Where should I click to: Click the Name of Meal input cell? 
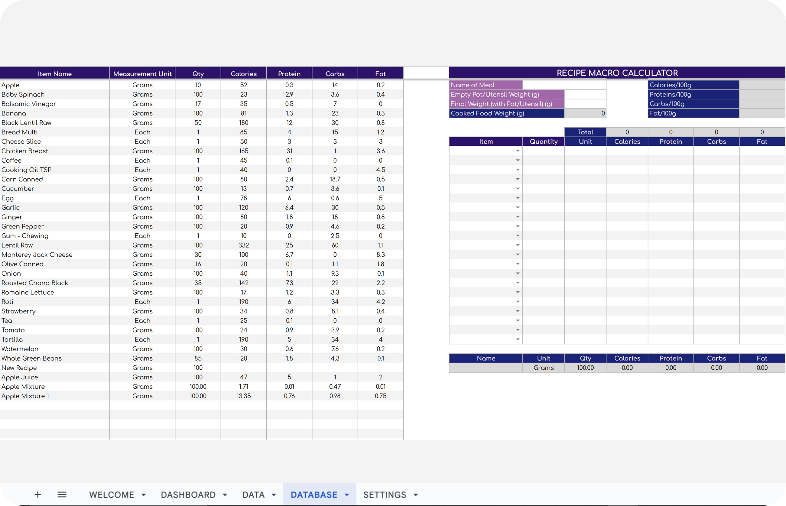point(564,85)
